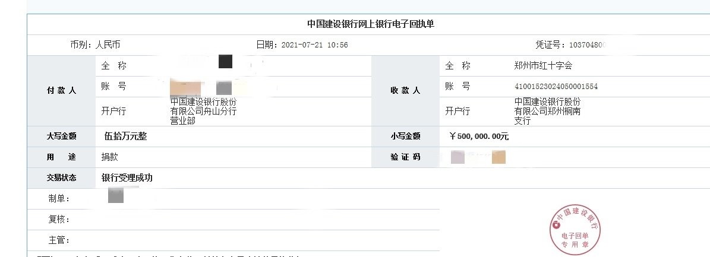The width and height of the screenshot is (710, 257).
Task: Click payee bank 中国建设银行股份有限公司郑州桐南支行
Action: [x=547, y=111]
